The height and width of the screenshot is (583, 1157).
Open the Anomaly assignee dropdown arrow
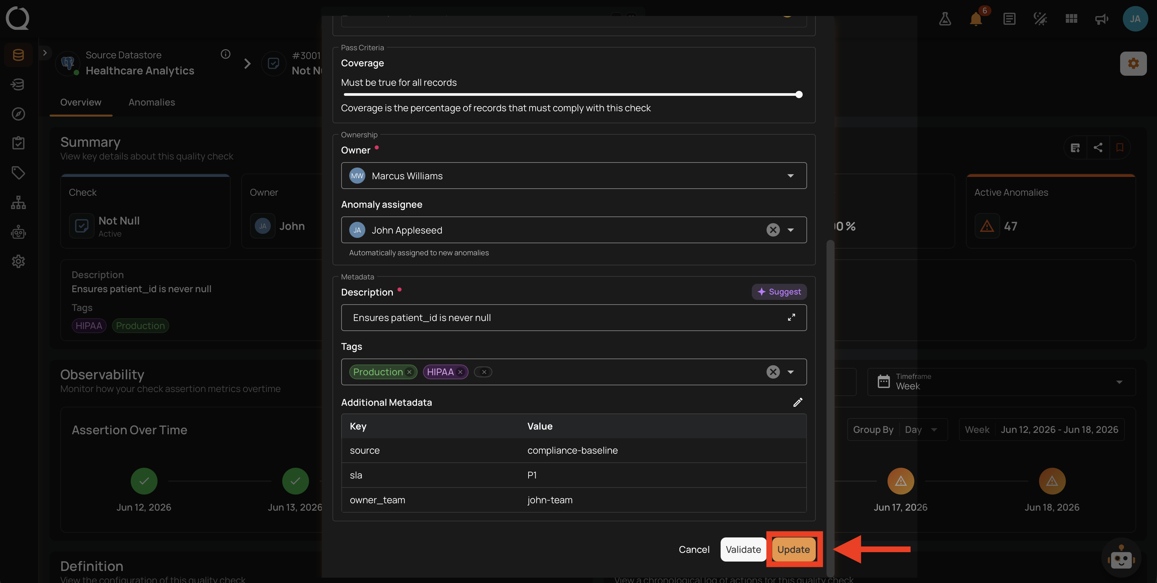coord(791,230)
